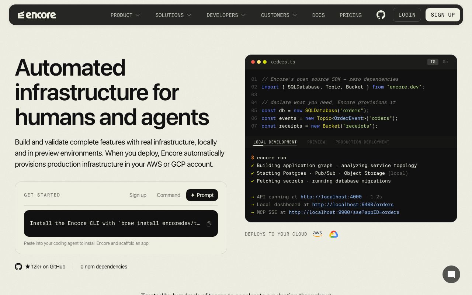Open the localhost:9400/orders dashboard link
472x295 pixels.
pos(353,205)
